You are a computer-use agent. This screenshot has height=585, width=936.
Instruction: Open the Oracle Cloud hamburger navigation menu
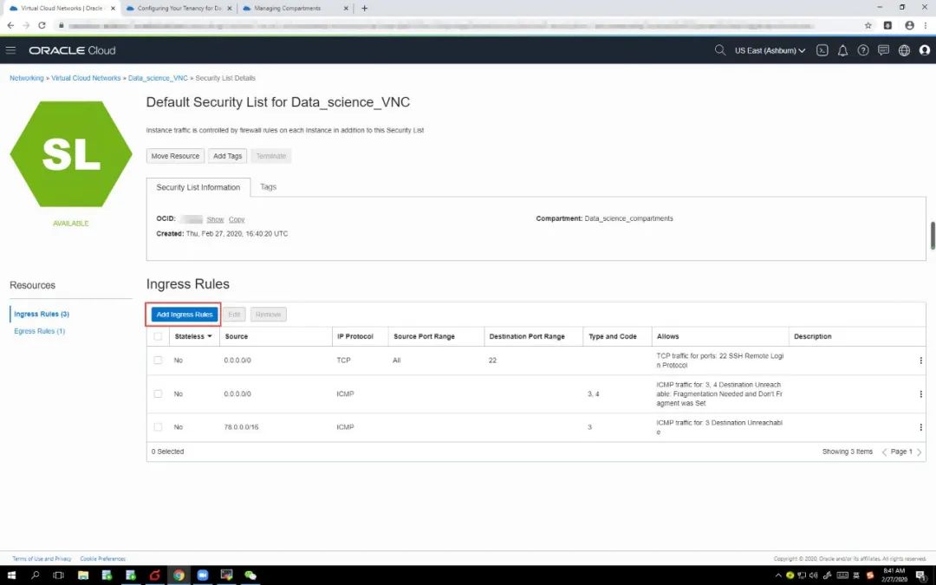tap(11, 50)
